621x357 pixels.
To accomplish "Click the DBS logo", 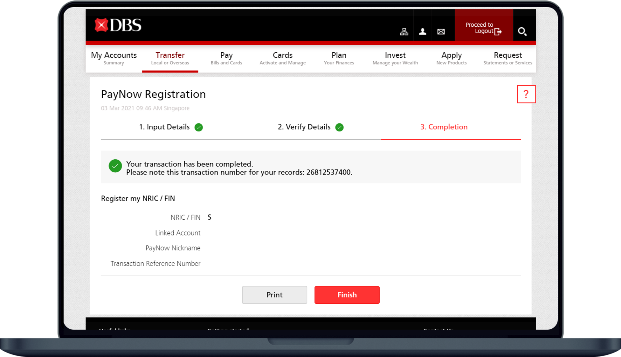I will point(118,25).
